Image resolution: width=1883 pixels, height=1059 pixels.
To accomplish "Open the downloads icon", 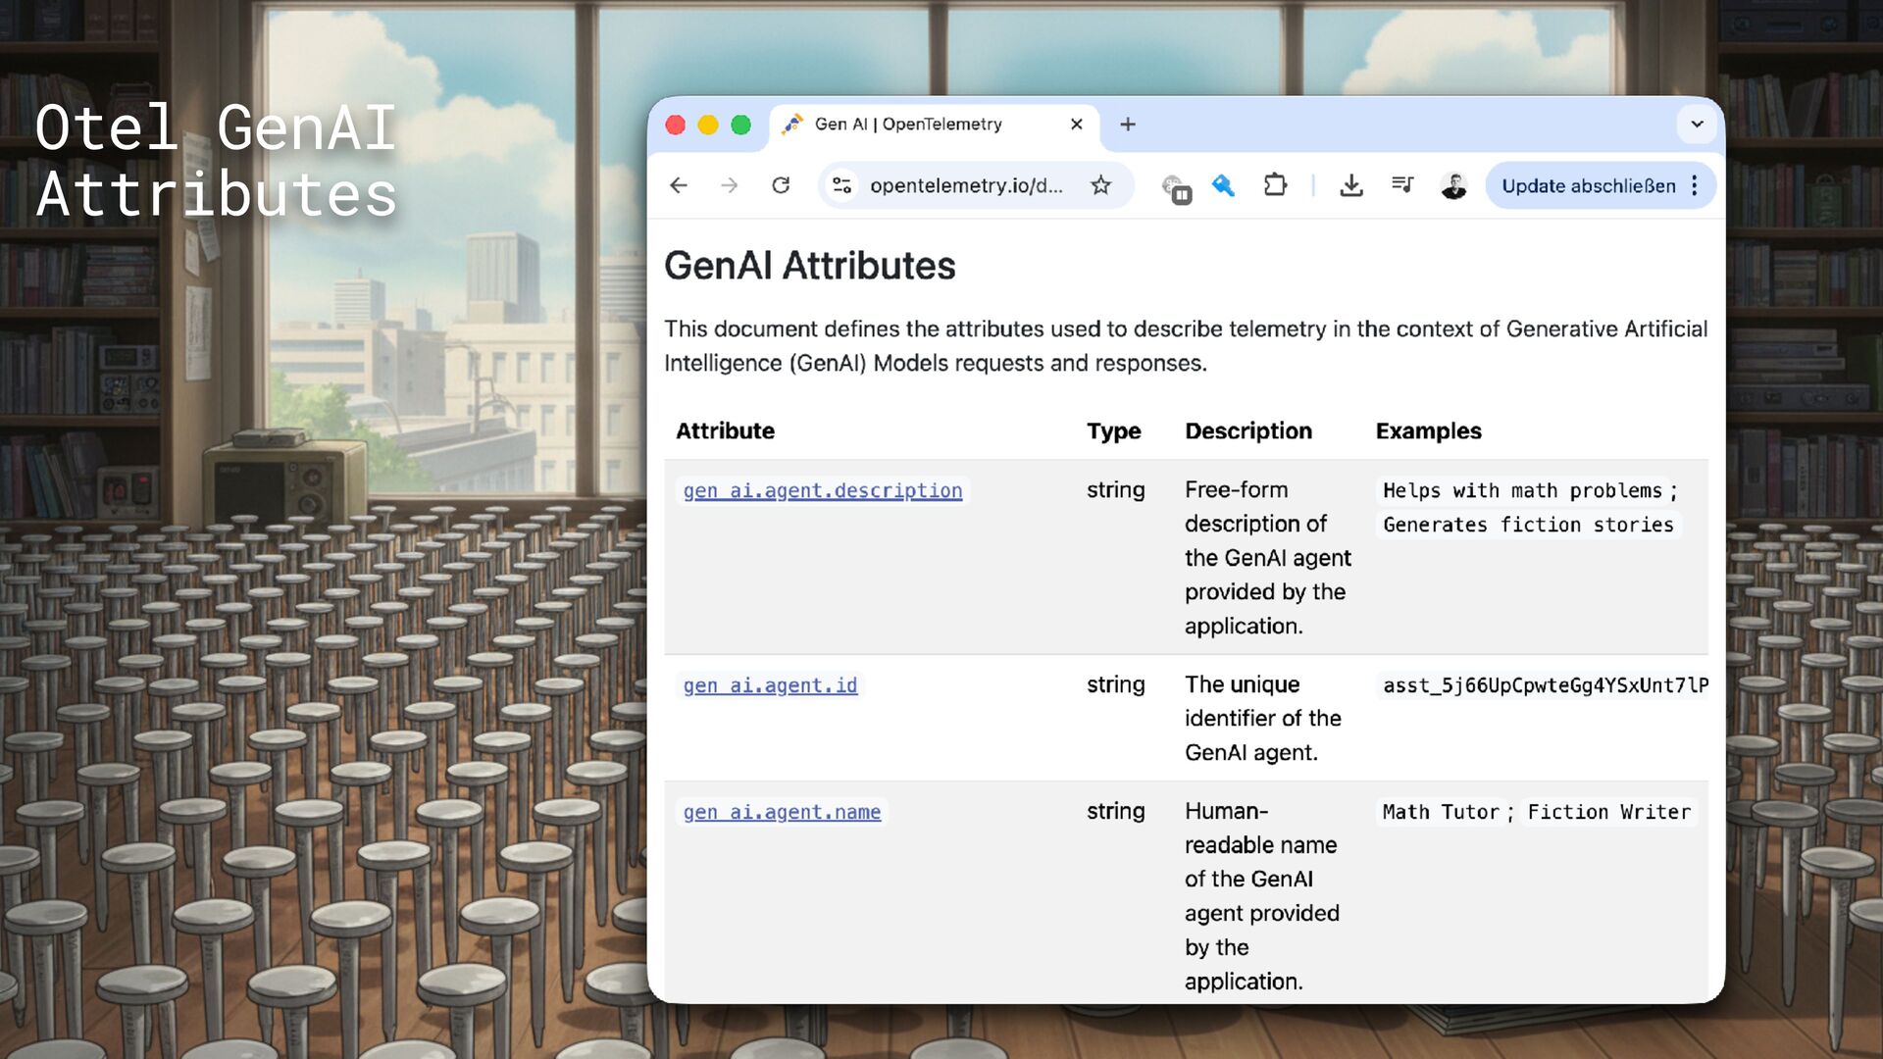I will (x=1351, y=185).
